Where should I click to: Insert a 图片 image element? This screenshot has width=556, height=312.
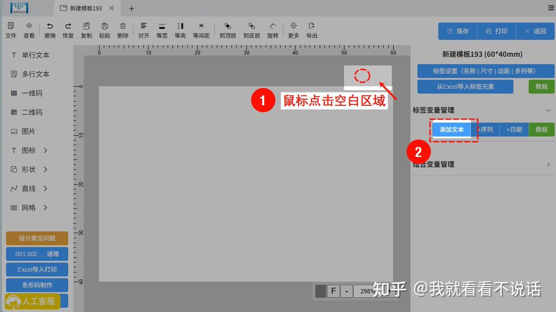(23, 131)
